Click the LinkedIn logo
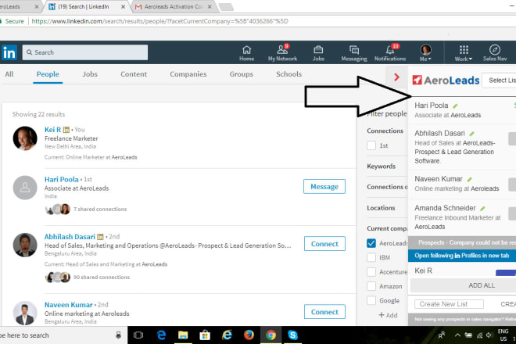The height and width of the screenshot is (344, 516). tap(9, 52)
